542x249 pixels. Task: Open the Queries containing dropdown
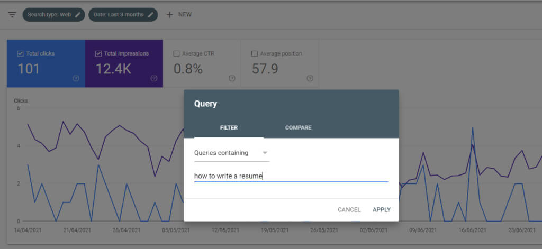[x=232, y=153]
